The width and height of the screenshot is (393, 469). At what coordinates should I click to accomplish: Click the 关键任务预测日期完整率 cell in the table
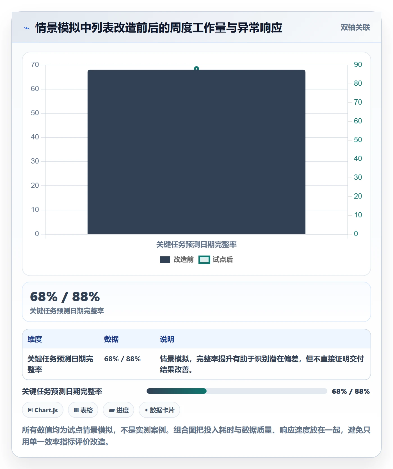[x=60, y=364]
